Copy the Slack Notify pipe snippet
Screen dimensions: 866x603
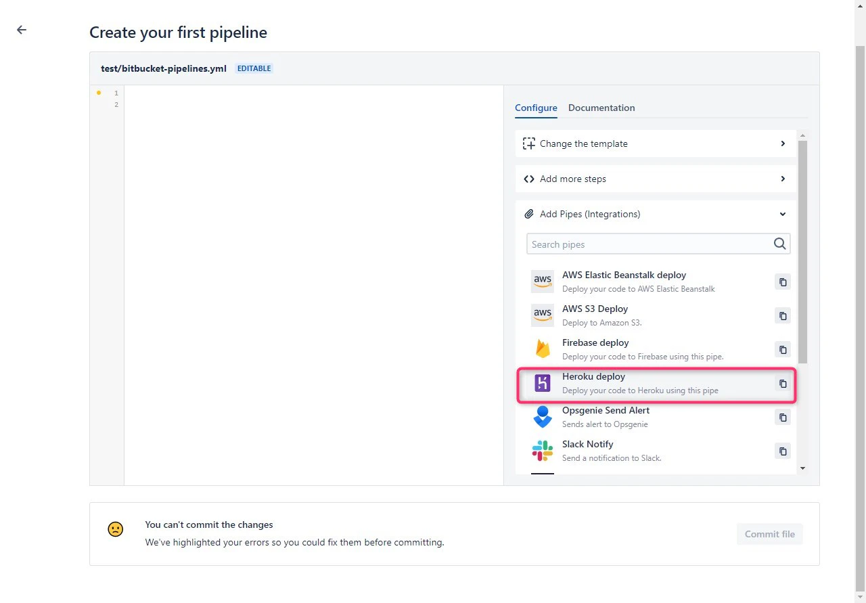(783, 451)
